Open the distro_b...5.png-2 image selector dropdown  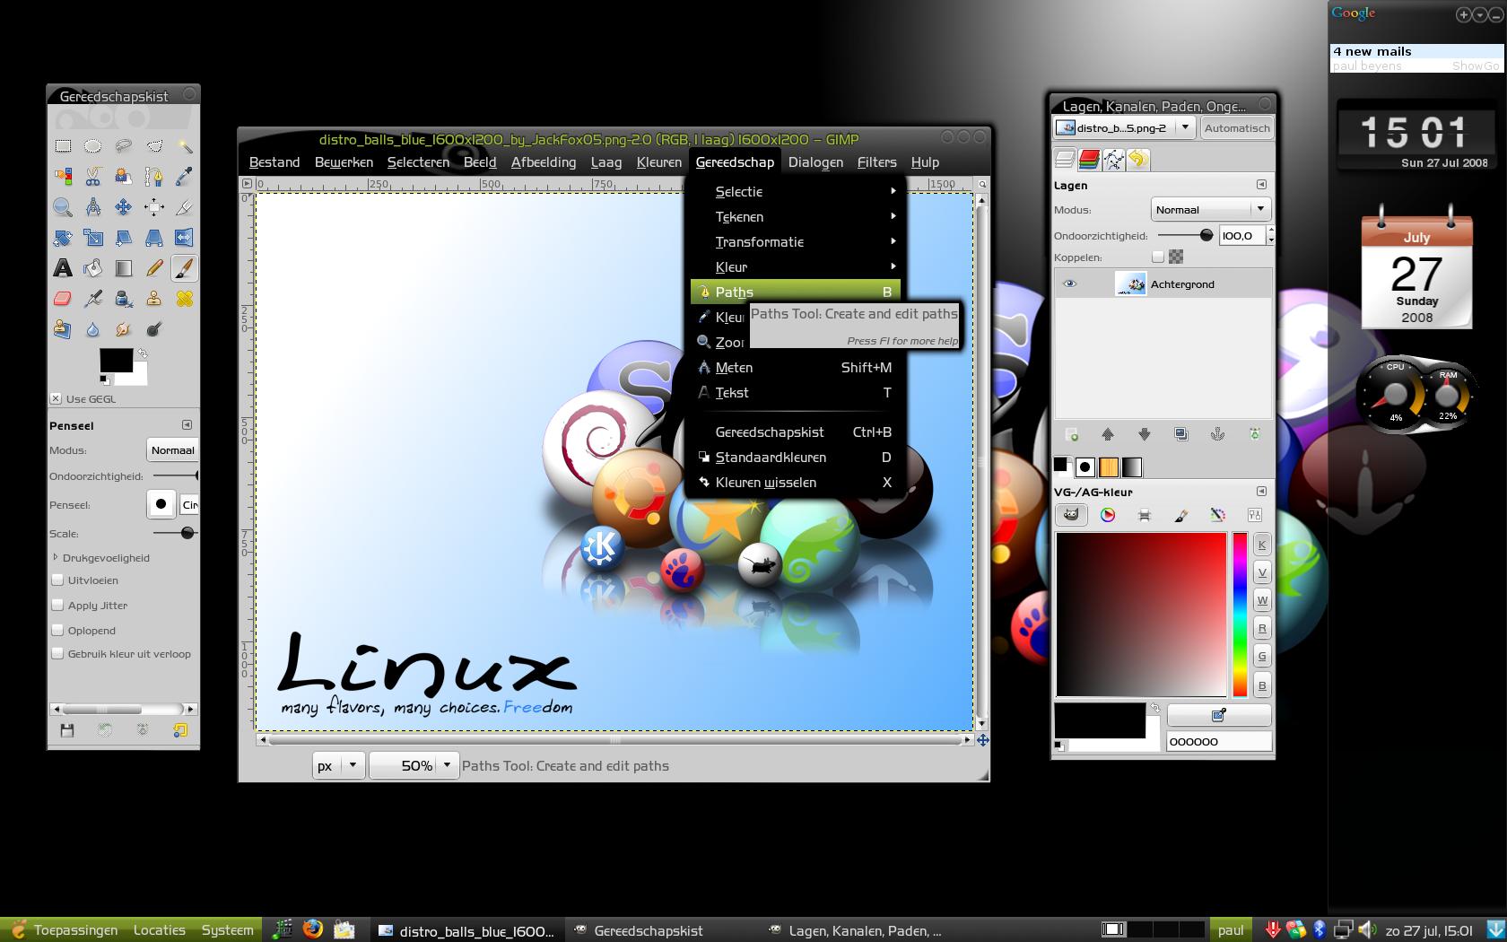[1124, 128]
